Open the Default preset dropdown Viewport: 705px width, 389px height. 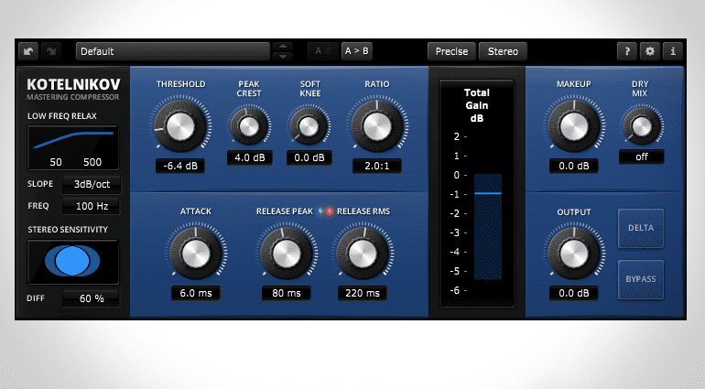tap(173, 51)
